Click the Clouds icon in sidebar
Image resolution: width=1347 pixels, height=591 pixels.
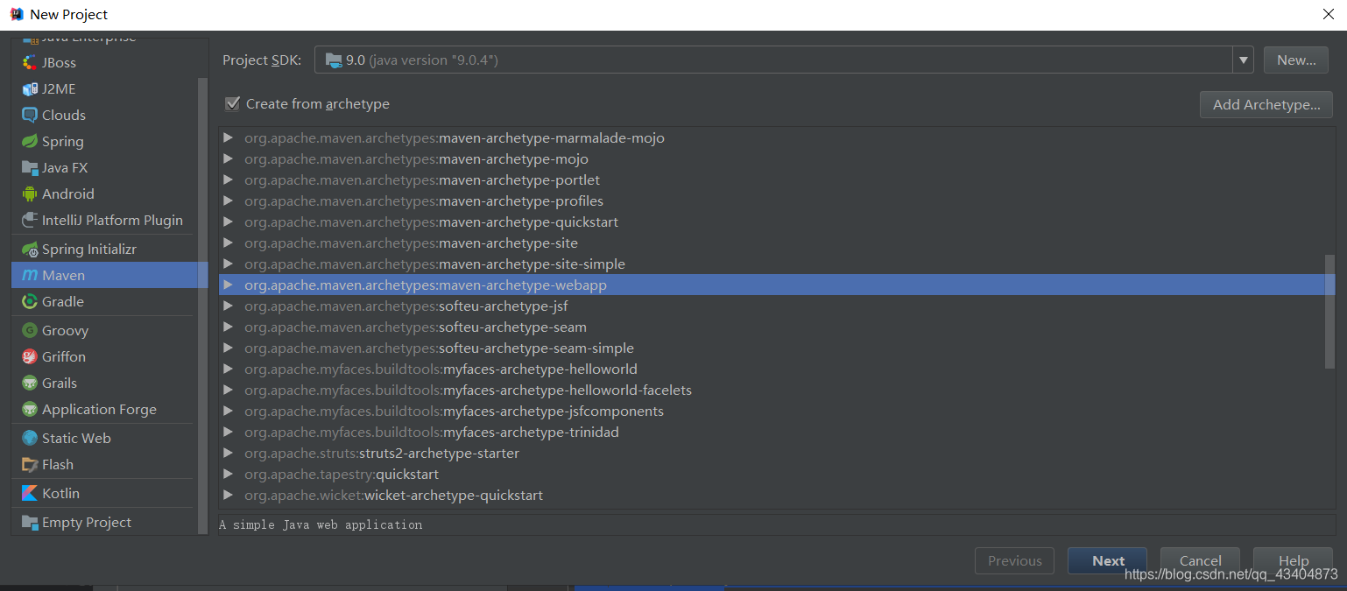(30, 115)
